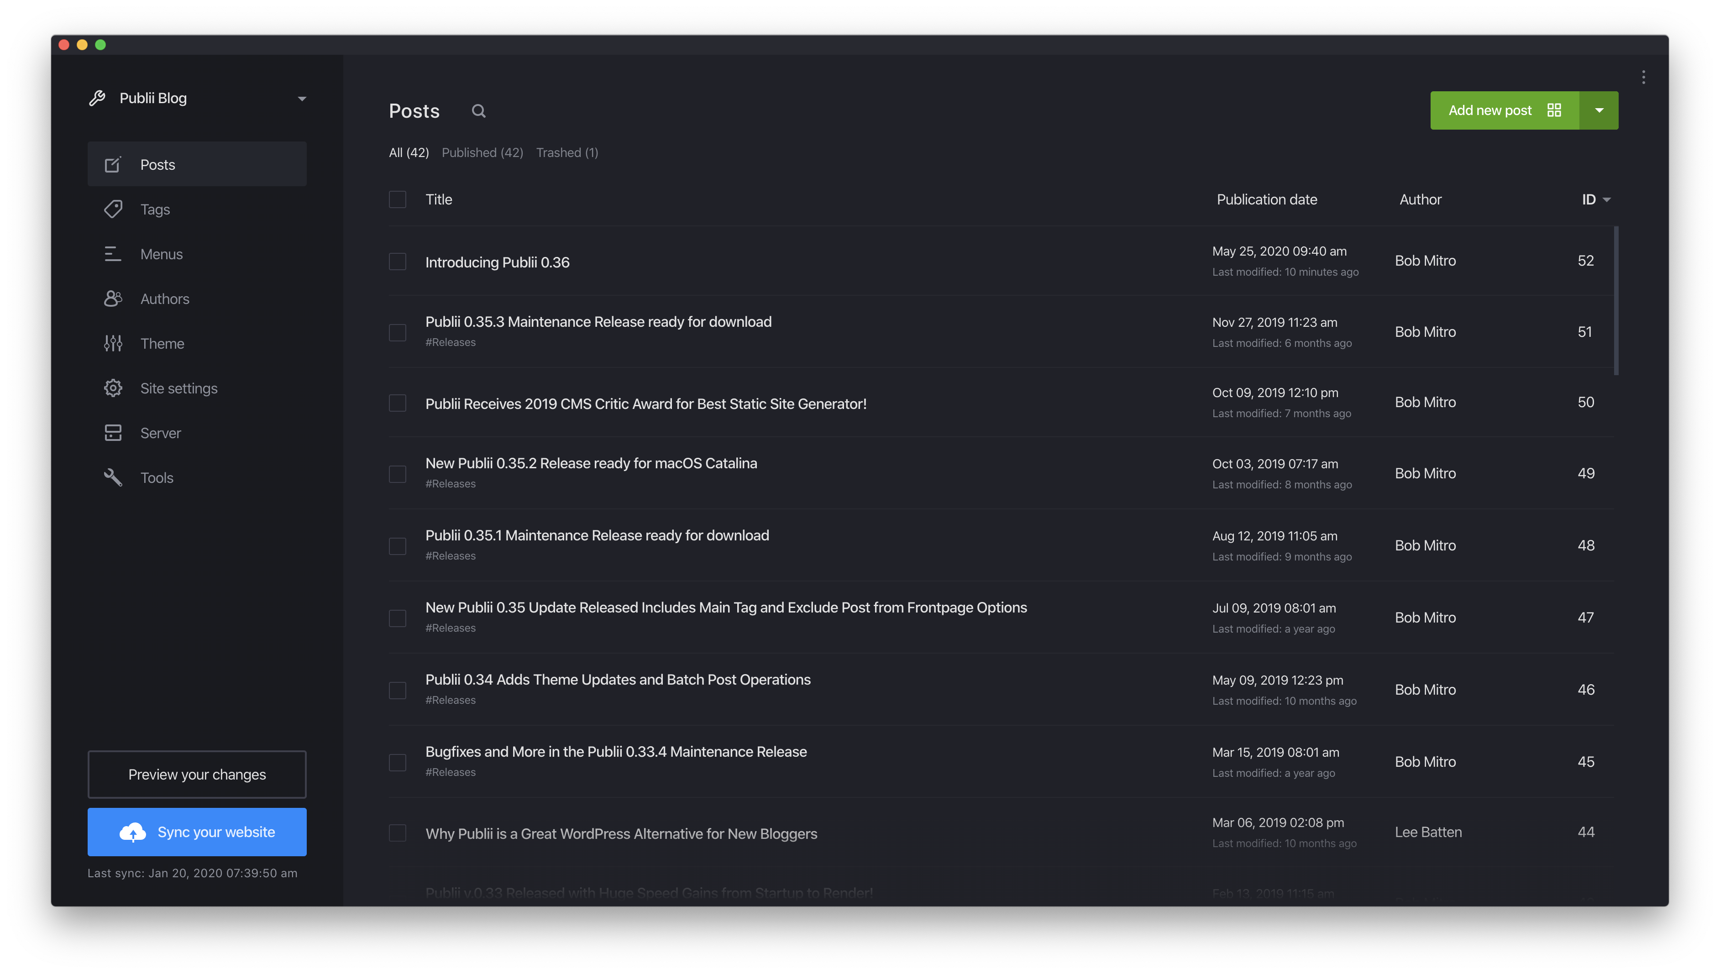Expand the Publii Blog site selector
Image resolution: width=1720 pixels, height=974 pixels.
tap(302, 98)
